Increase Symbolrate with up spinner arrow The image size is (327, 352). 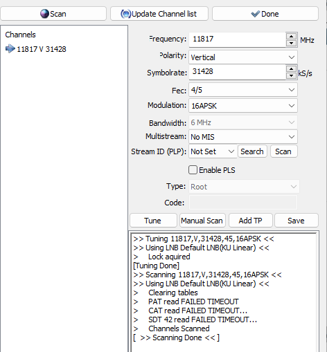291,68
